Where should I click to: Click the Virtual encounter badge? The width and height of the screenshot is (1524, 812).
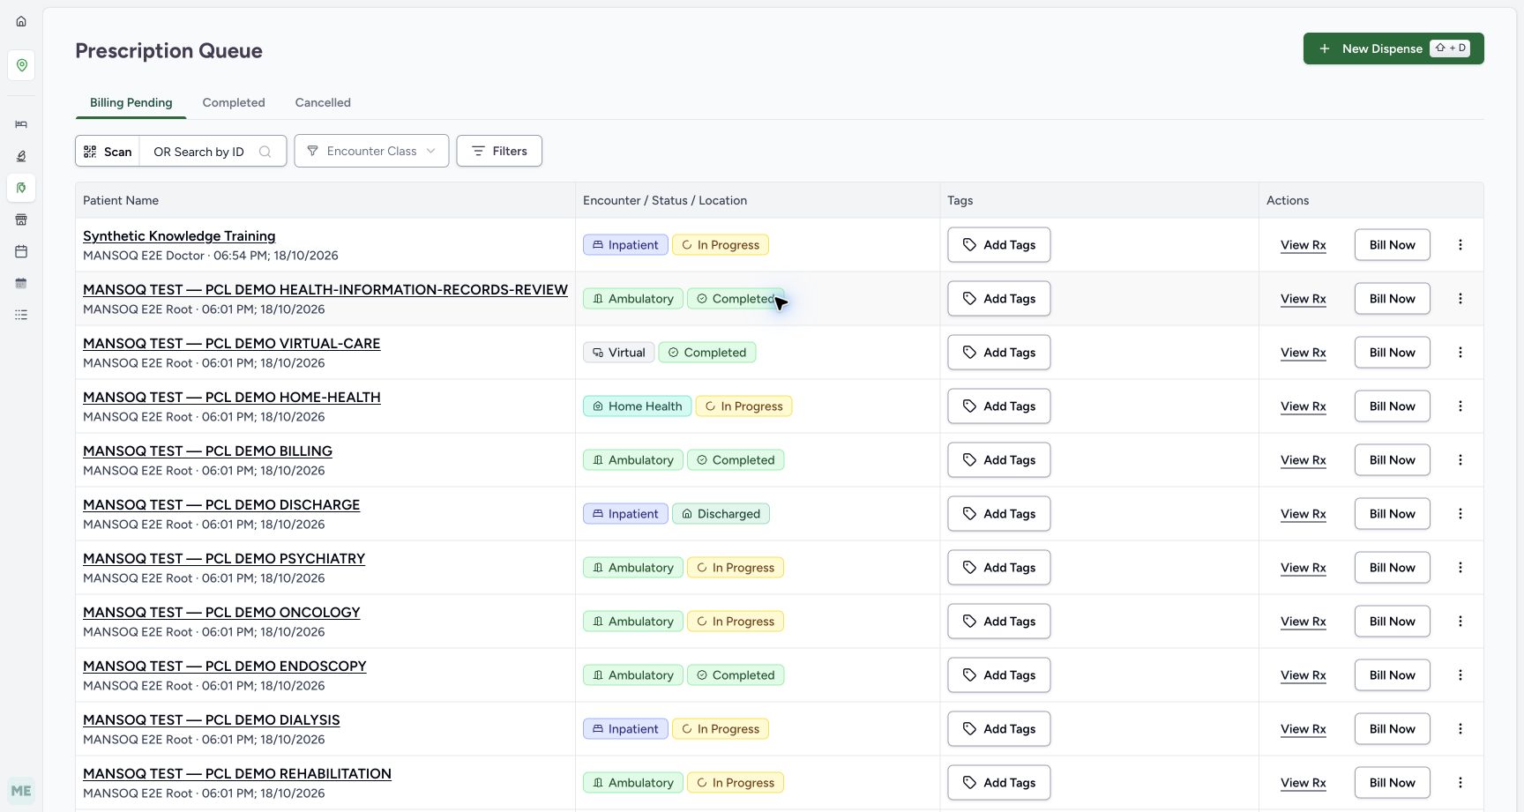618,353
